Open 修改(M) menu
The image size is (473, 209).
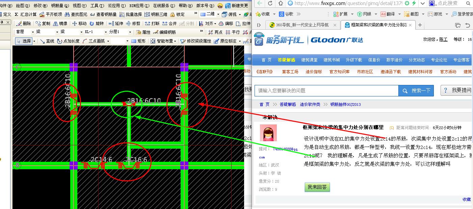(x=40, y=6)
